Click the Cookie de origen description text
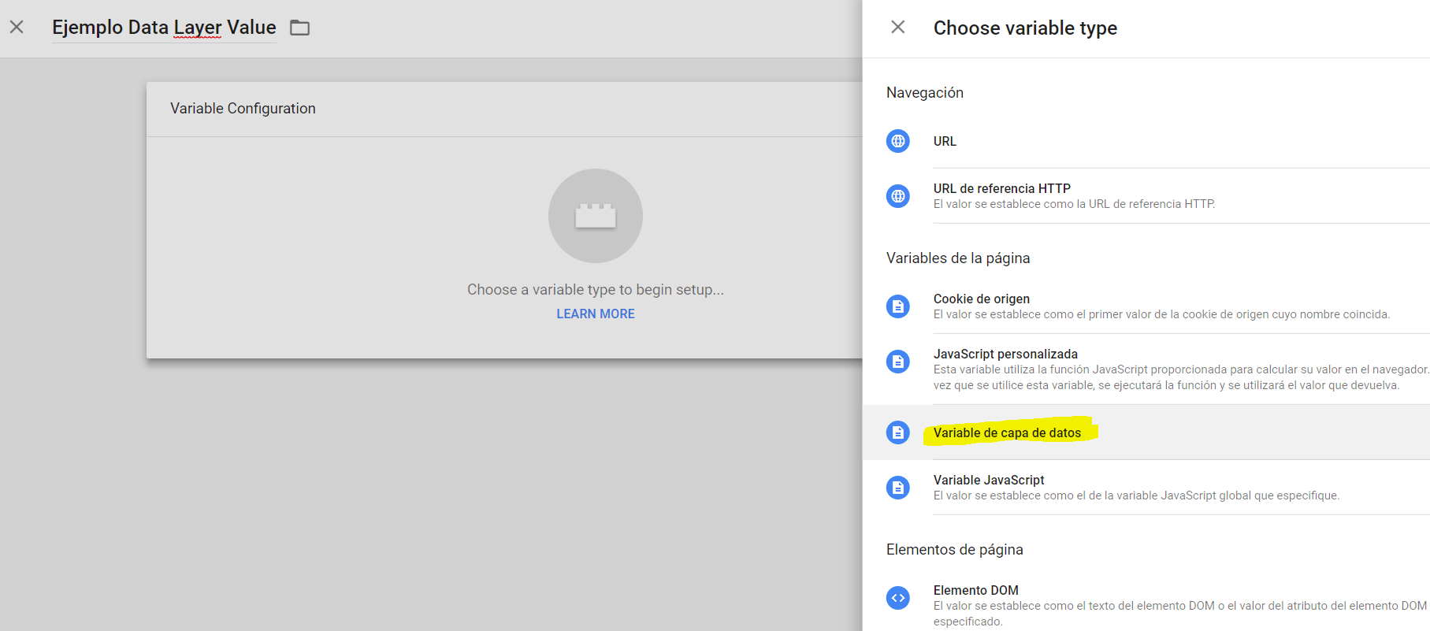This screenshot has width=1430, height=631. pyautogui.click(x=1161, y=314)
